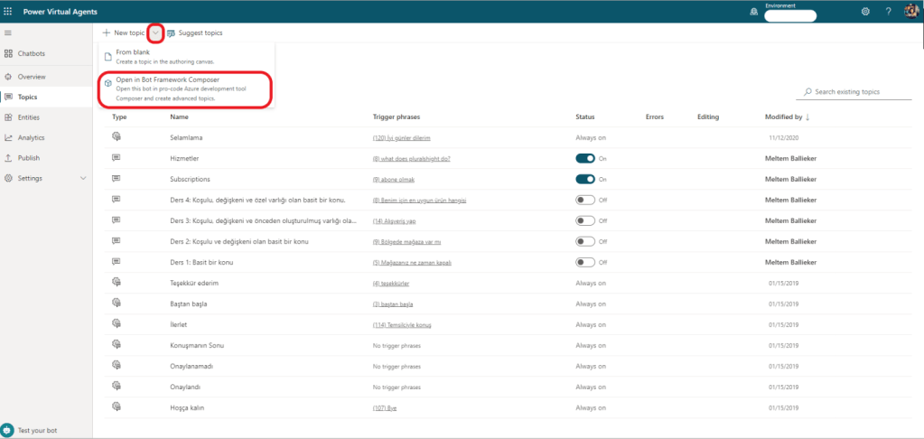The image size is (924, 439).
Task: Click the Test your bot icon
Action: tap(8, 429)
